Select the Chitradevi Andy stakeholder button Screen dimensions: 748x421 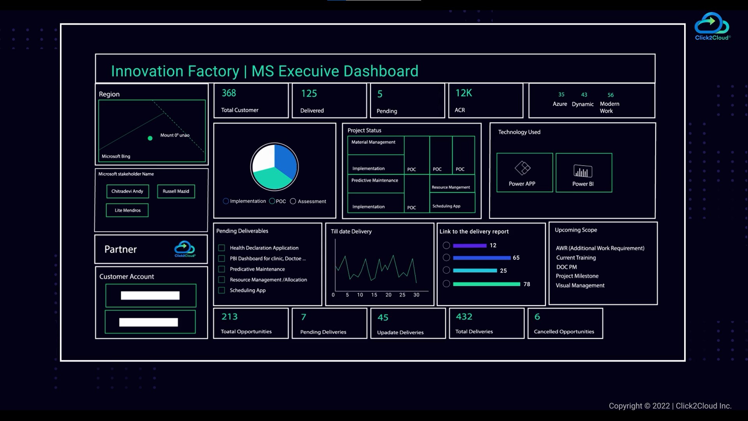coord(127,191)
